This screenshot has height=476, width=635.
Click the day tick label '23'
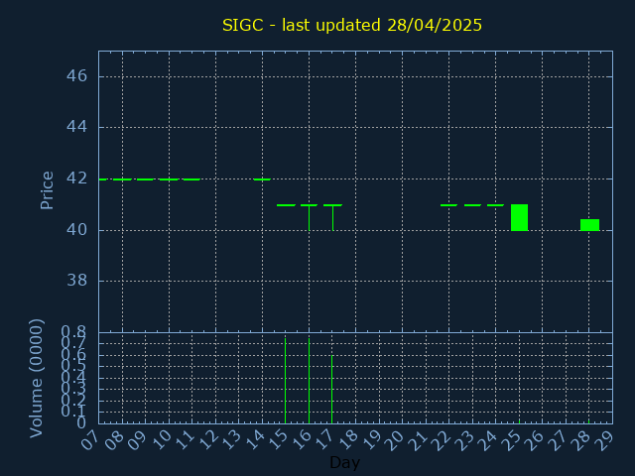[x=464, y=440]
